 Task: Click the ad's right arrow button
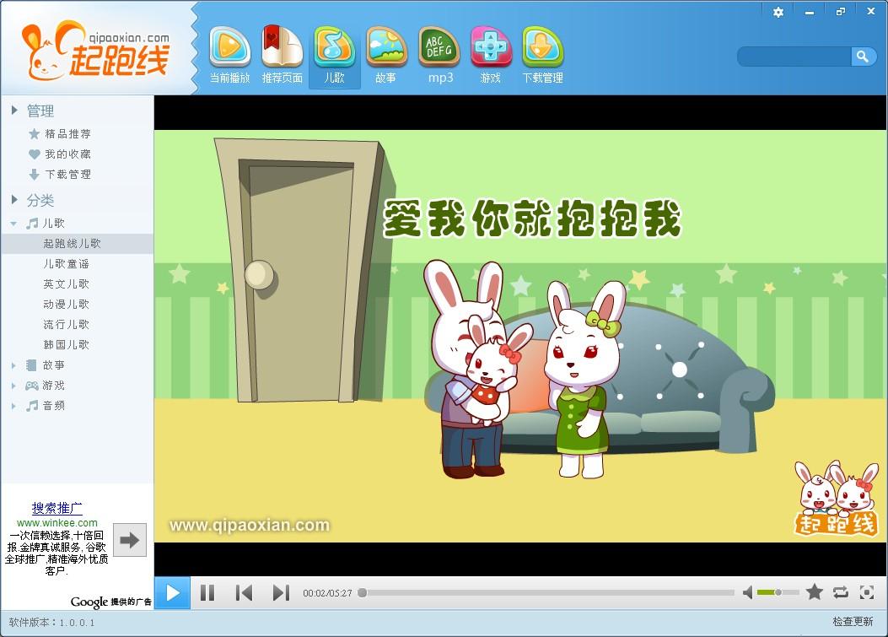coord(130,540)
